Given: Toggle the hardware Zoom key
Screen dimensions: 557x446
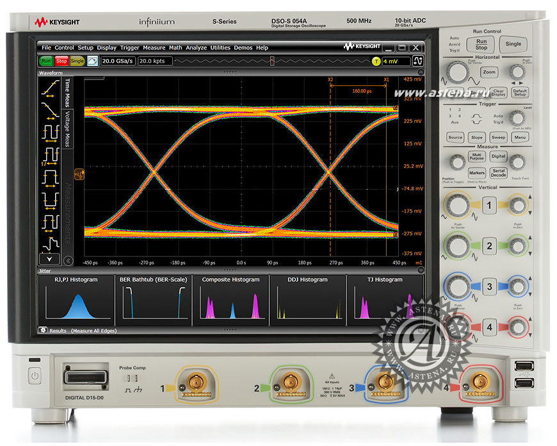Looking at the screenshot, I should pos(488,72).
